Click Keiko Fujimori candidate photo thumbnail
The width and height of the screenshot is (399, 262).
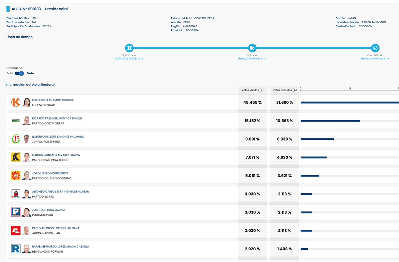tap(27, 103)
